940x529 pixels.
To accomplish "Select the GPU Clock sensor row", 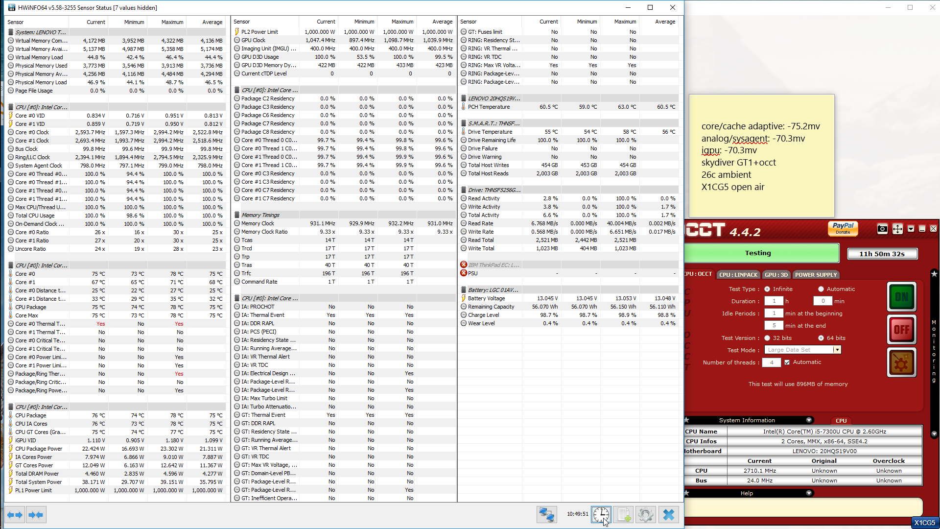I will (x=343, y=40).
